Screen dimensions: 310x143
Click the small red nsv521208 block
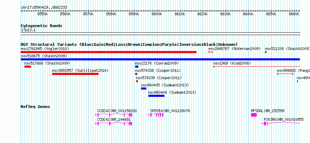[x=266, y=52]
